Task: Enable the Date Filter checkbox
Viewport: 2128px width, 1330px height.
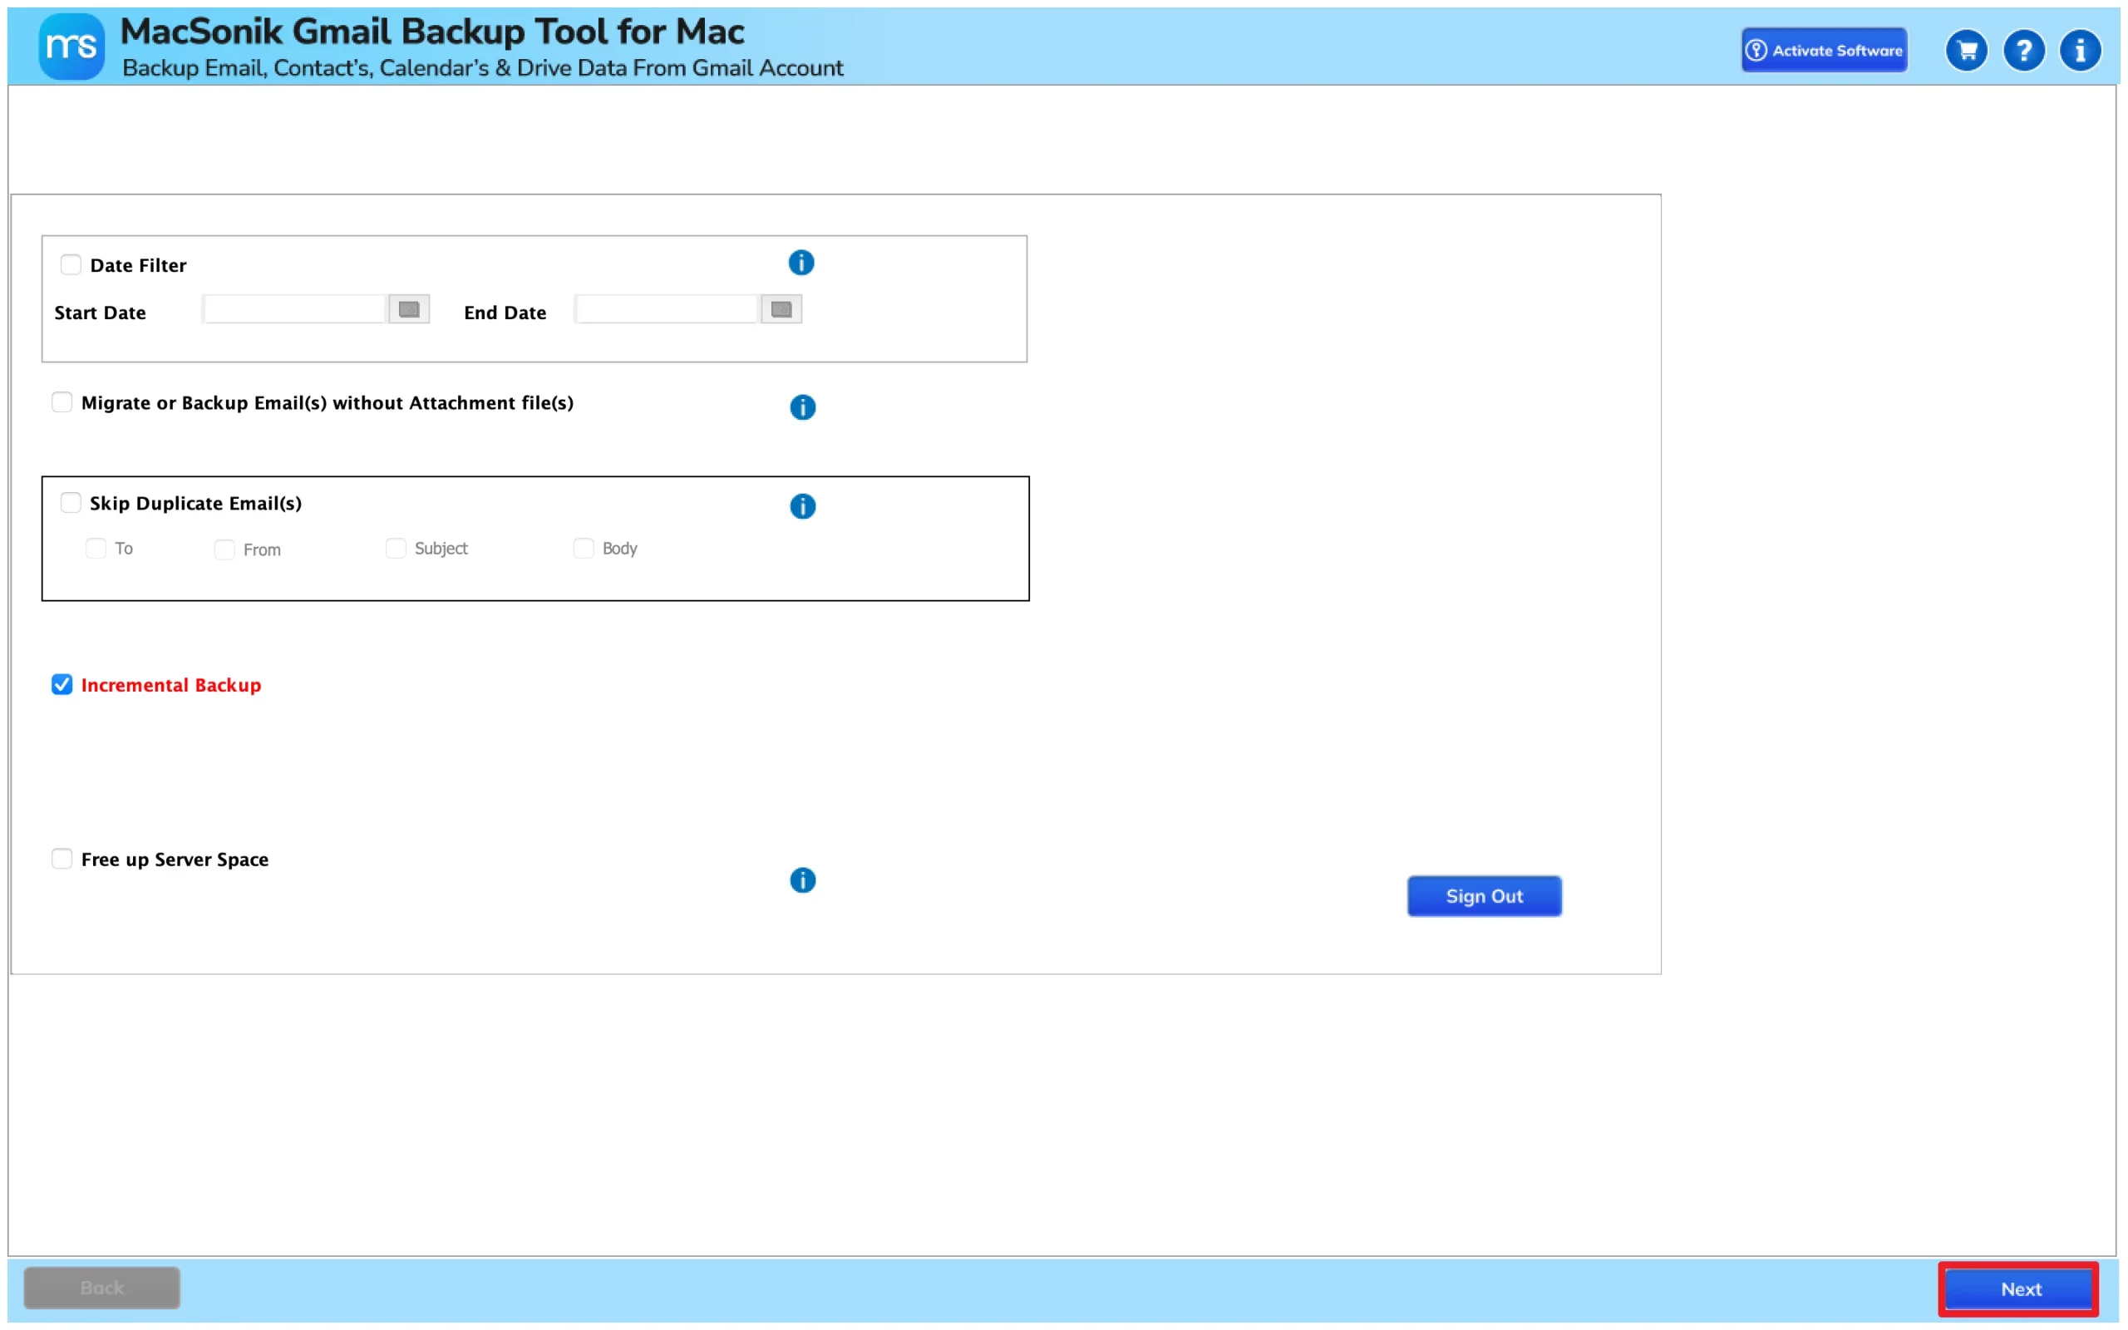Action: pyautogui.click(x=71, y=265)
